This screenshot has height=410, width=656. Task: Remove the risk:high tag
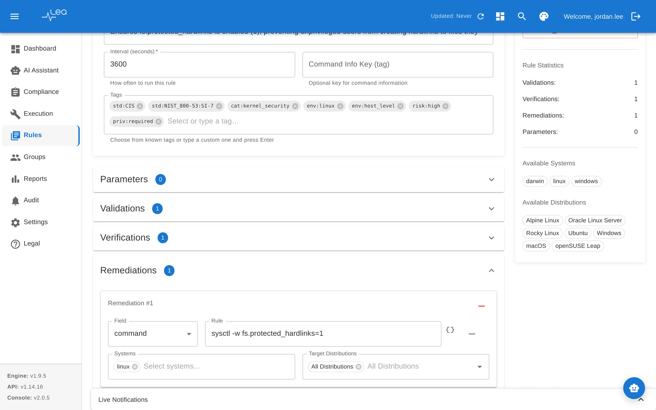(x=446, y=106)
